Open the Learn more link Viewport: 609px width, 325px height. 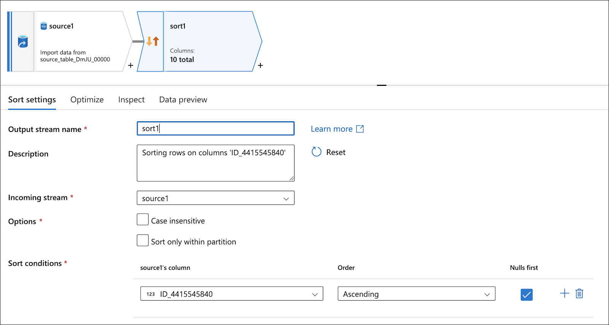[x=331, y=129]
